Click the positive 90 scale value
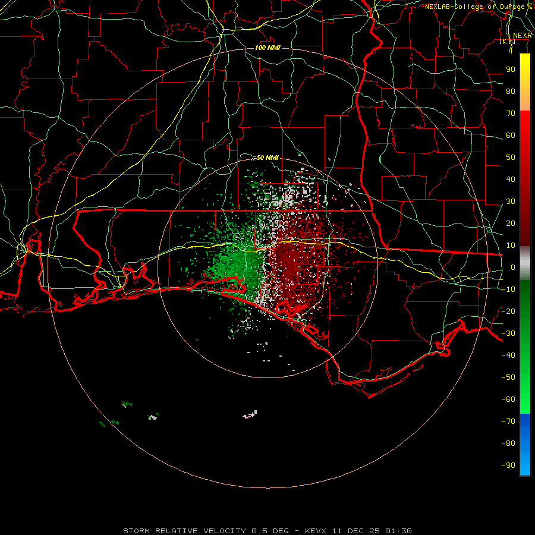This screenshot has width=535, height=535. click(x=511, y=70)
